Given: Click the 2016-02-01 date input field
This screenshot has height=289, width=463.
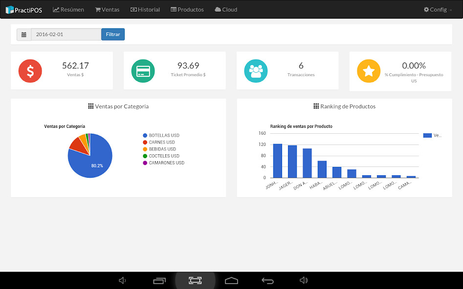Looking at the screenshot, I should pos(65,34).
